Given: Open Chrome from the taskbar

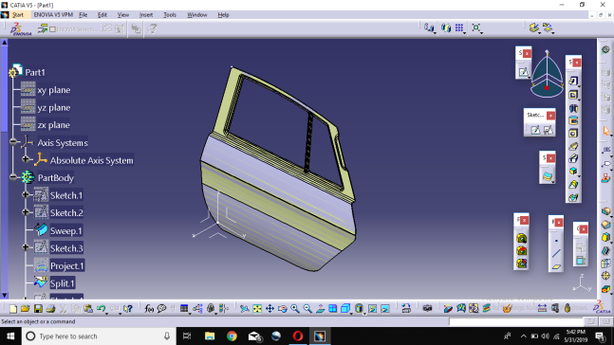Looking at the screenshot, I should tap(232, 336).
